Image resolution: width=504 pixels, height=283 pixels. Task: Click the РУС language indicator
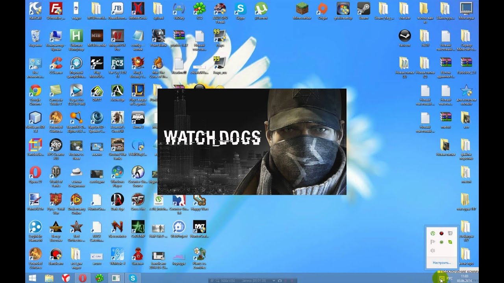tap(449, 278)
